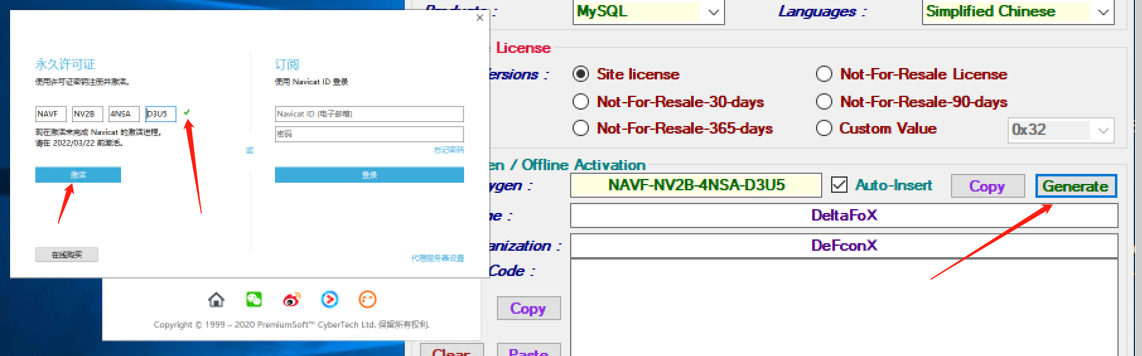Choose Not-For-Resale License option
Screen dimensions: 1142x356
click(824, 74)
